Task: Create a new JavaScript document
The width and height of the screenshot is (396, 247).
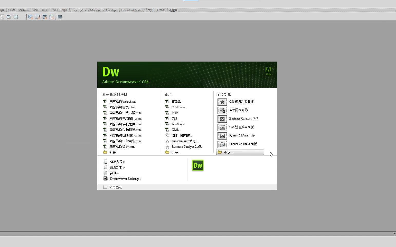Action: [178, 124]
